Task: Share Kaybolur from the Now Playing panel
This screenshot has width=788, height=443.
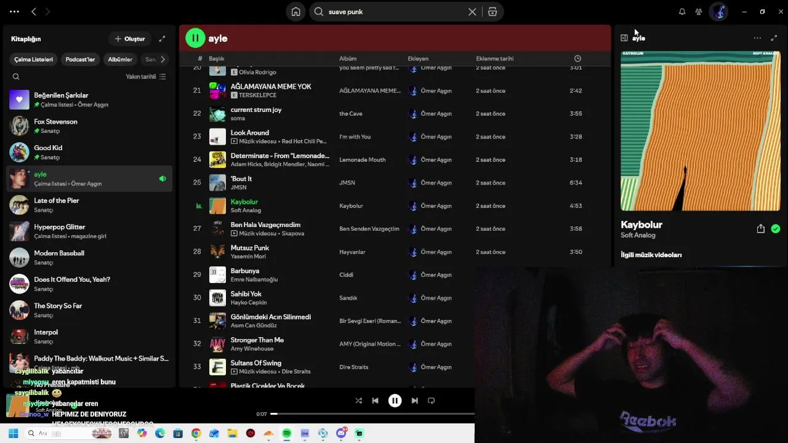Action: click(761, 229)
